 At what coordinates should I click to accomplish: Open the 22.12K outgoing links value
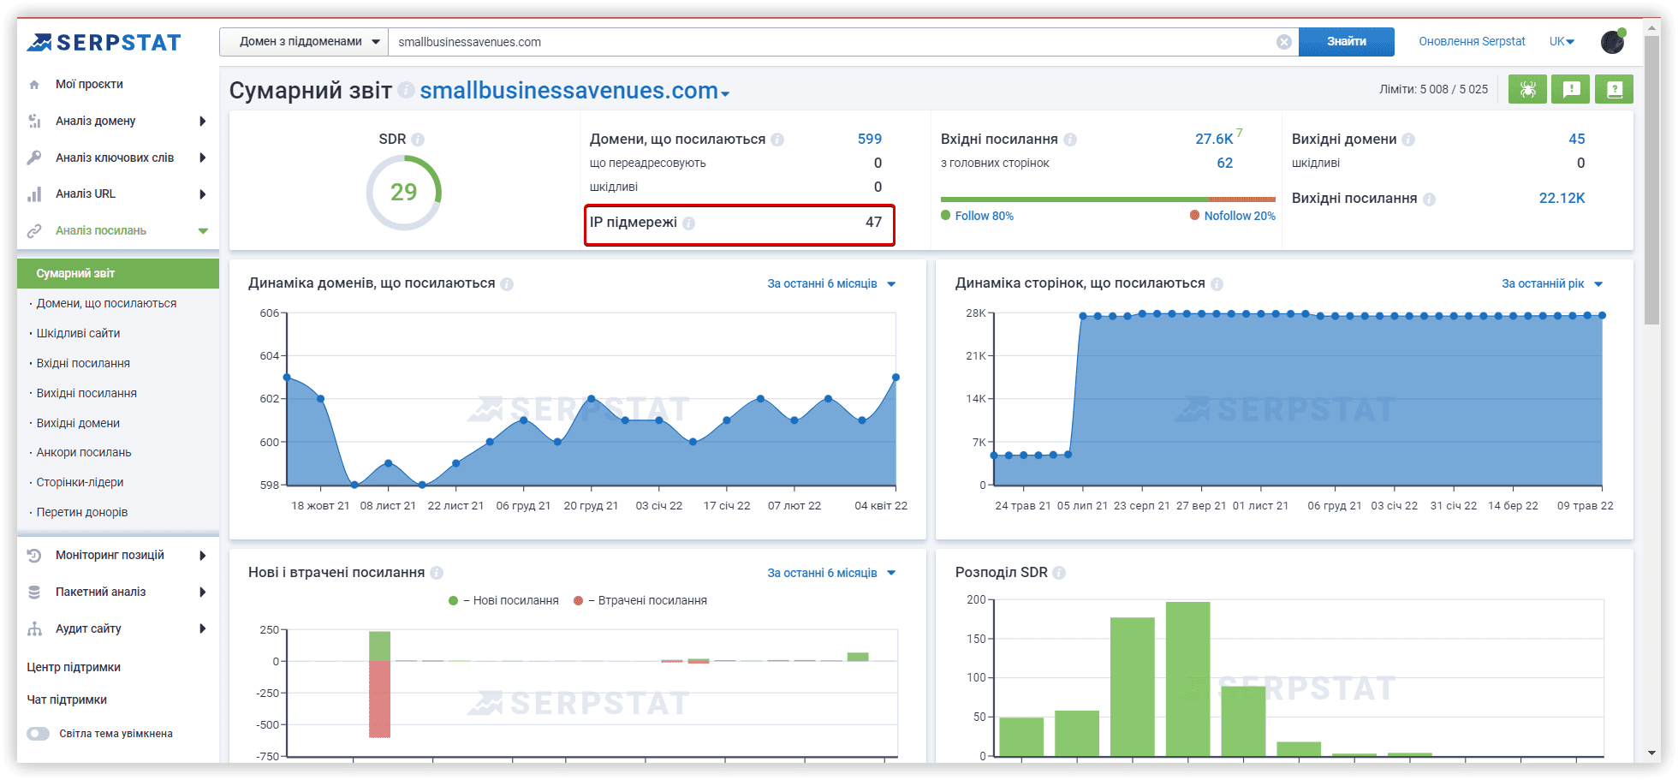click(x=1562, y=199)
